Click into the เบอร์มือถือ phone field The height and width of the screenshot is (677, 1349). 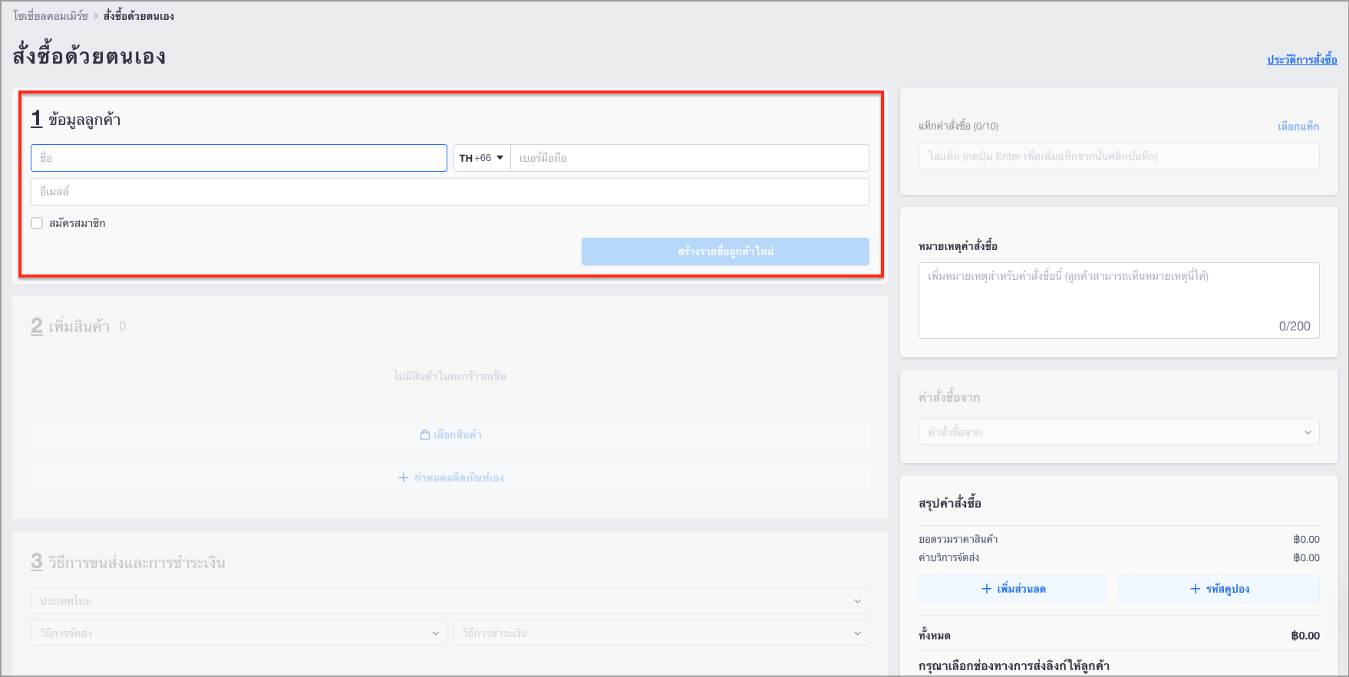pos(690,158)
